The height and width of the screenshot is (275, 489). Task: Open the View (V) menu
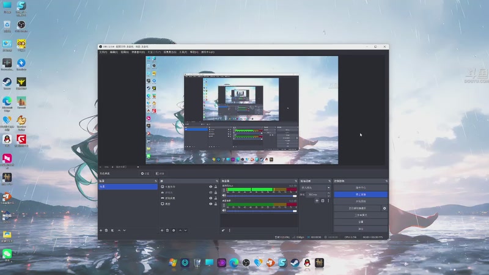pos(125,52)
